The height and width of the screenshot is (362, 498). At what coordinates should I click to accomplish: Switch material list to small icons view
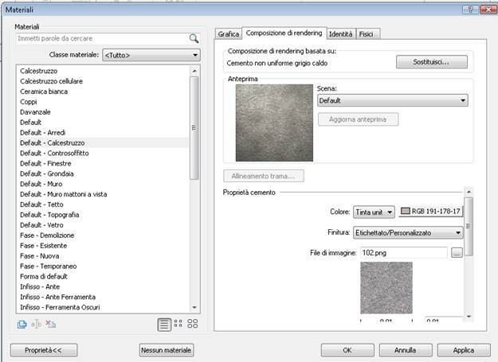[178, 324]
